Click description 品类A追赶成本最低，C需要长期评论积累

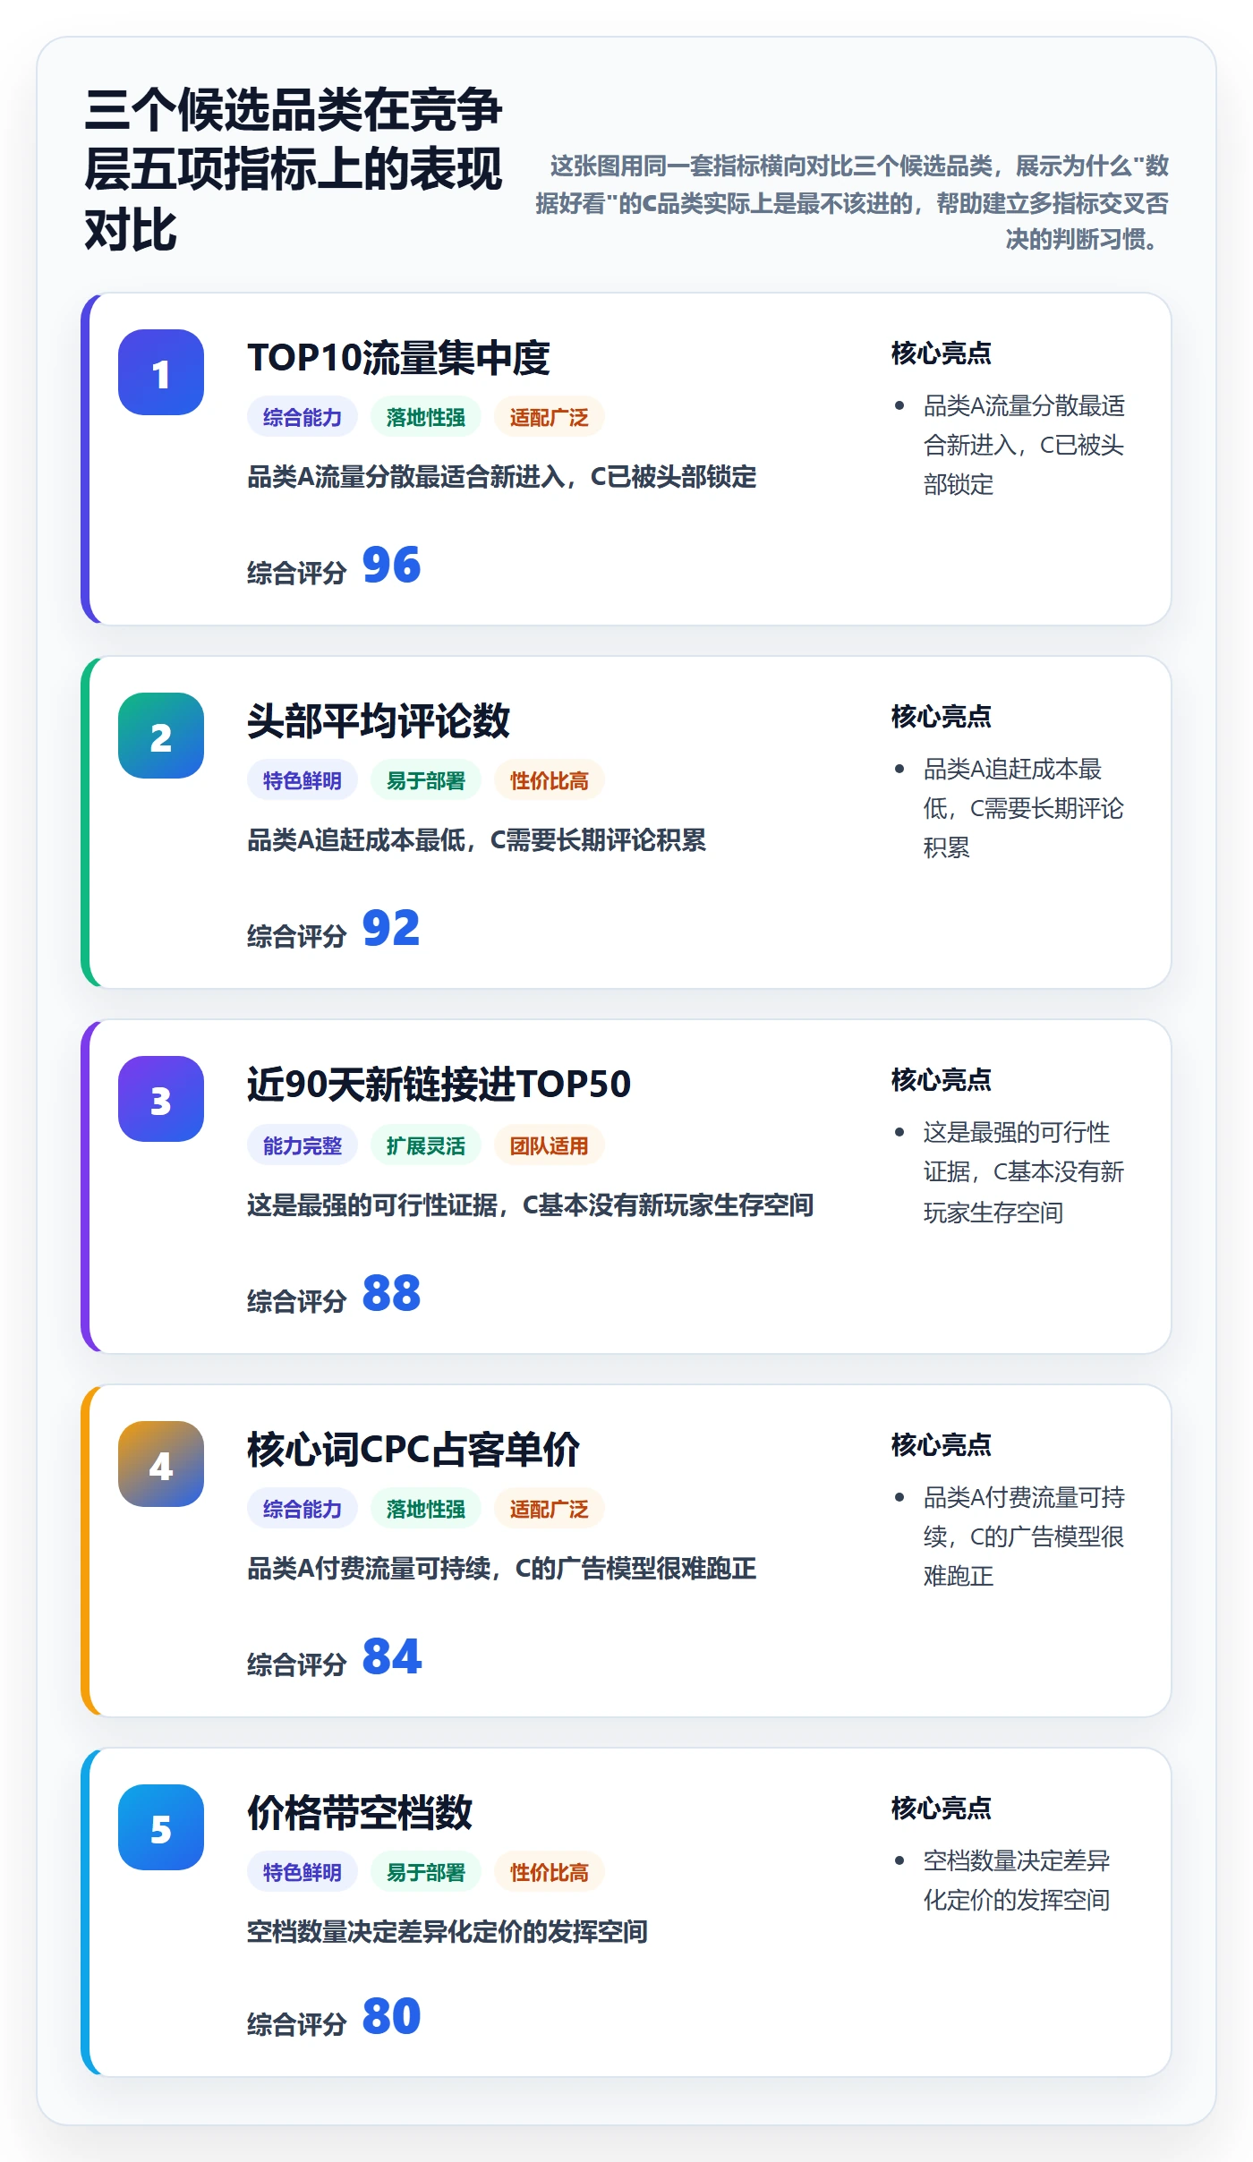pyautogui.click(x=477, y=840)
